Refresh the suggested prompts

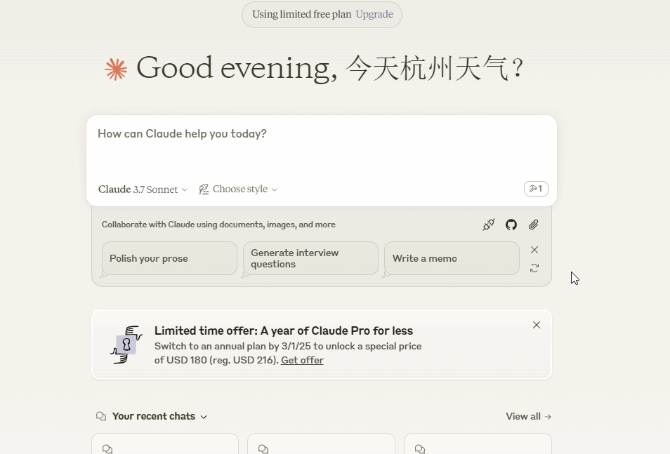coord(534,268)
